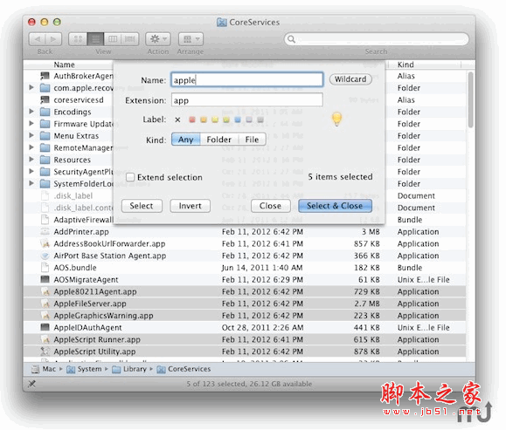Enable the Extend selection checkbox
This screenshot has width=506, height=430.
pos(130,177)
